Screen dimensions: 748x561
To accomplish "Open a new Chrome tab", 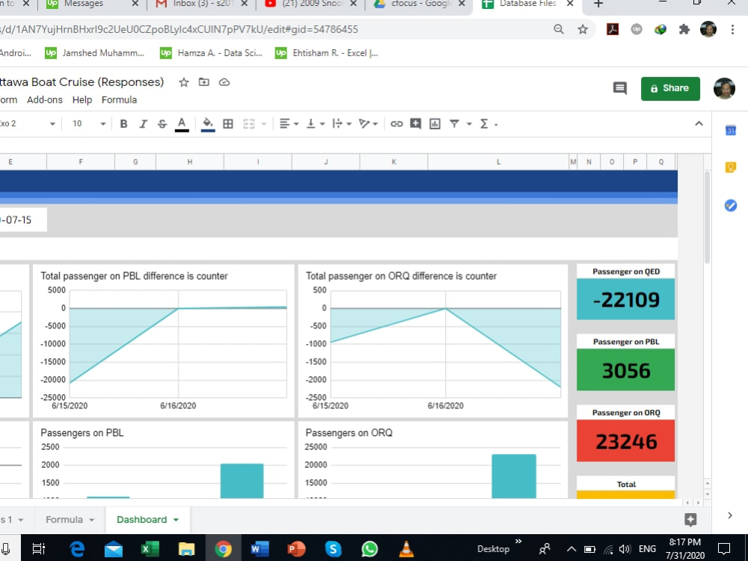I will (x=598, y=4).
